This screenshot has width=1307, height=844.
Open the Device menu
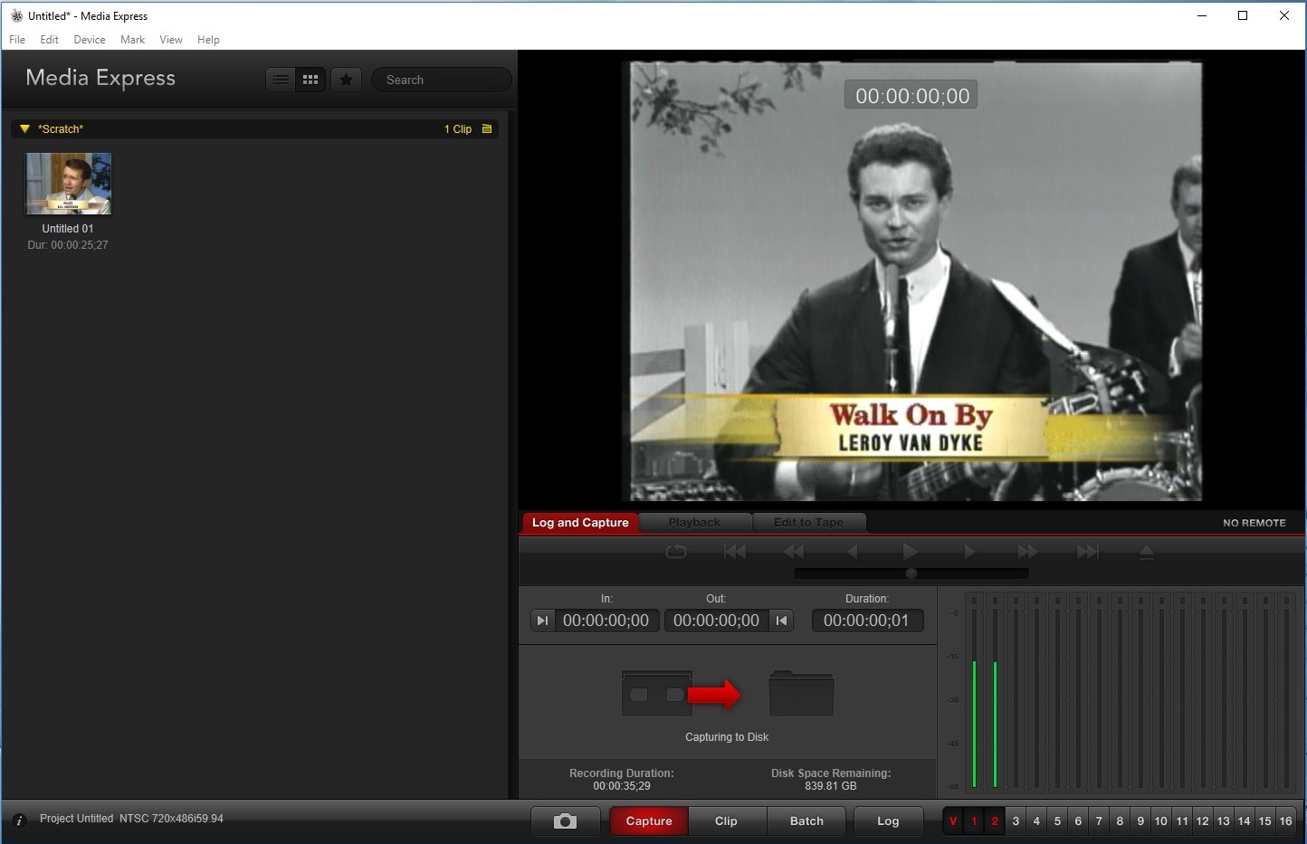(x=90, y=40)
